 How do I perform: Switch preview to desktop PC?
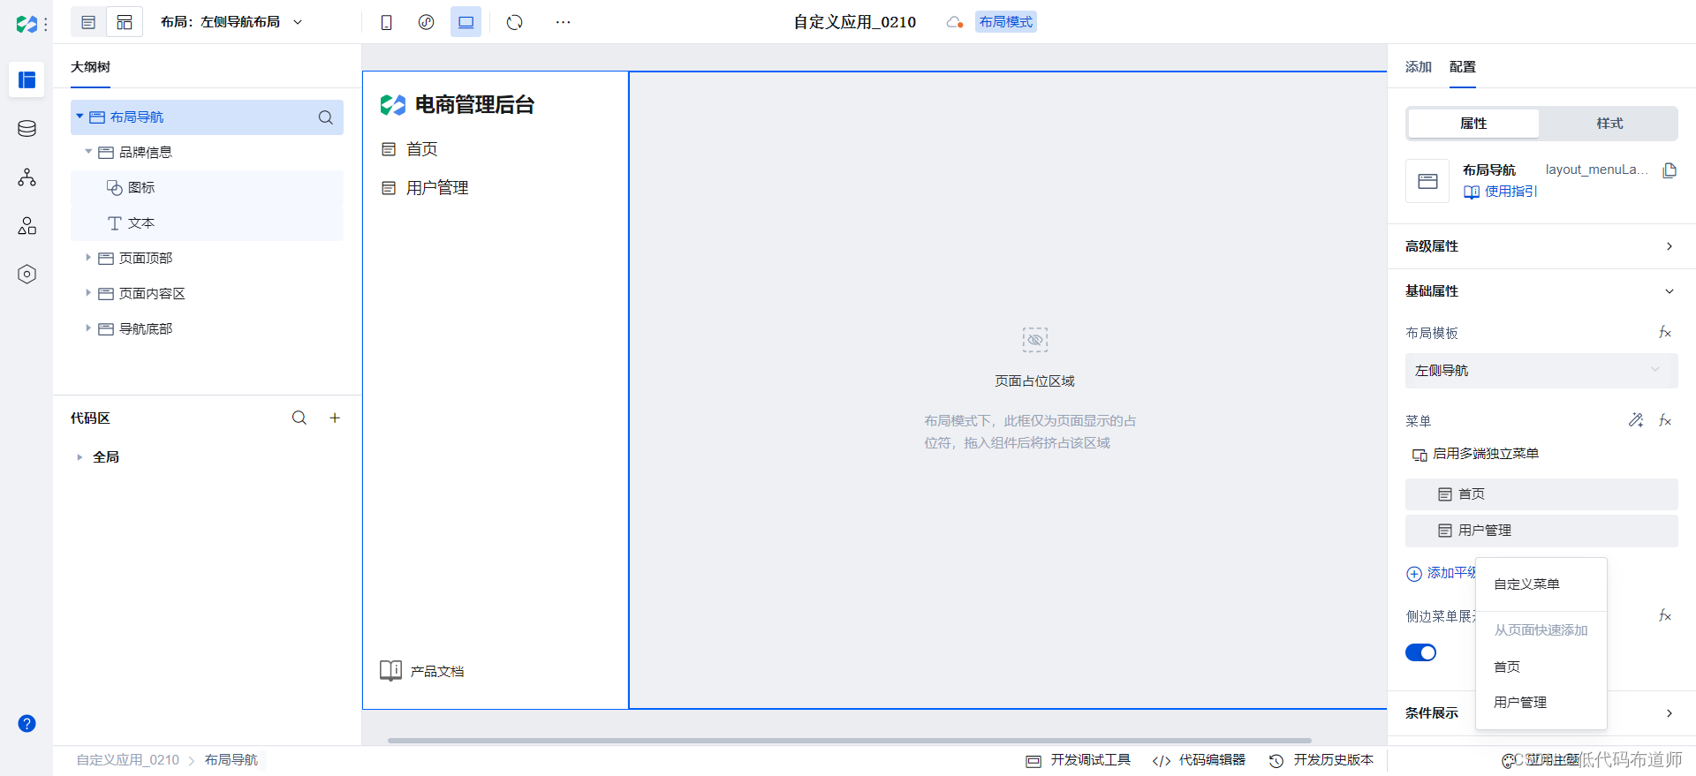(466, 22)
